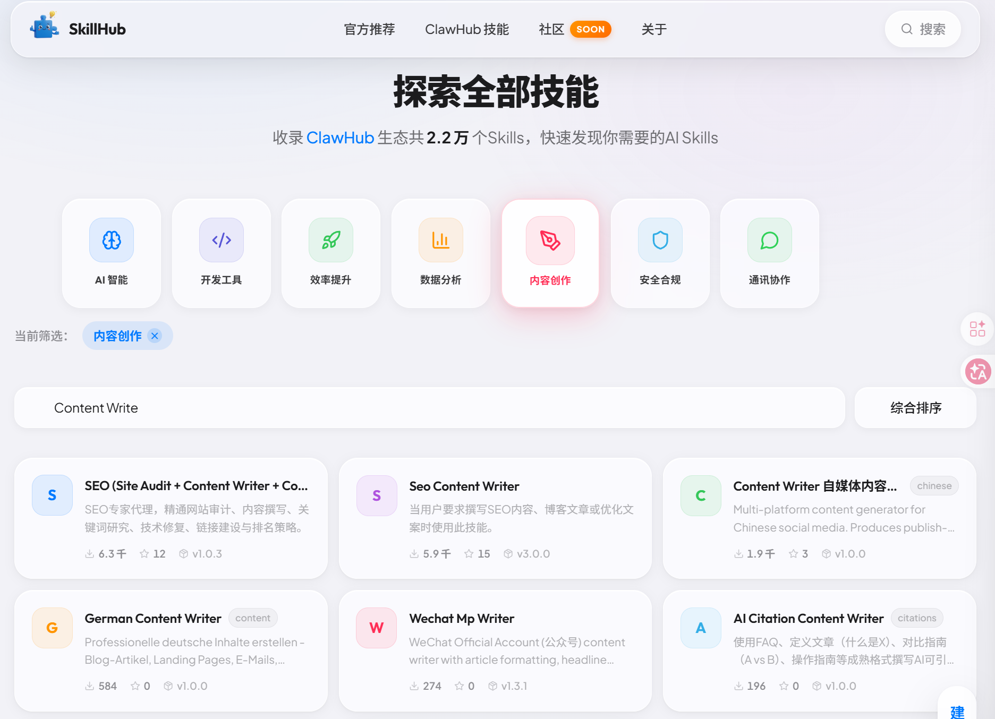Image resolution: width=995 pixels, height=719 pixels.
Task: Click the 内容创作 filter chip label
Action: [x=117, y=336]
